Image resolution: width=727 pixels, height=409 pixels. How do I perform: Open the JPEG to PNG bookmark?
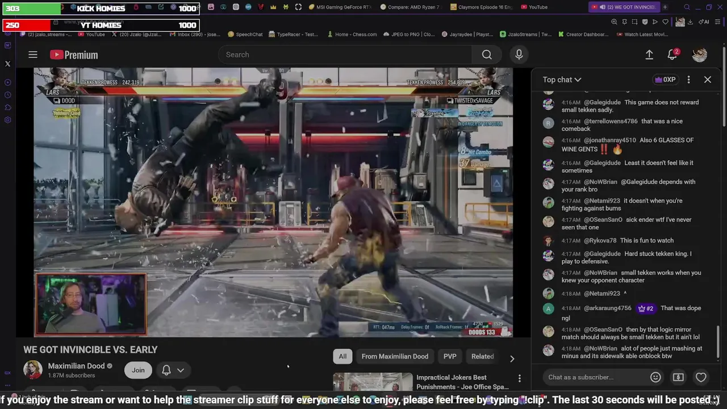tap(409, 34)
